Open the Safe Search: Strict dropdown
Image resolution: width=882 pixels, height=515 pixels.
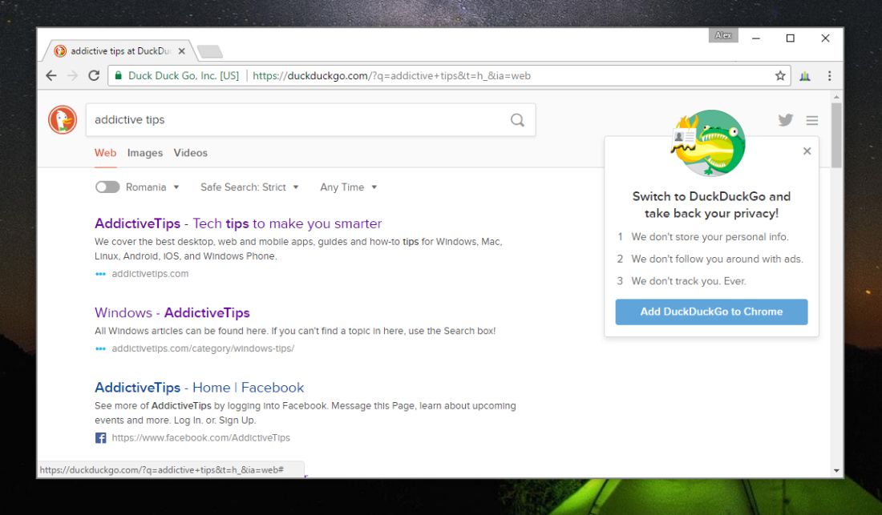(x=249, y=187)
